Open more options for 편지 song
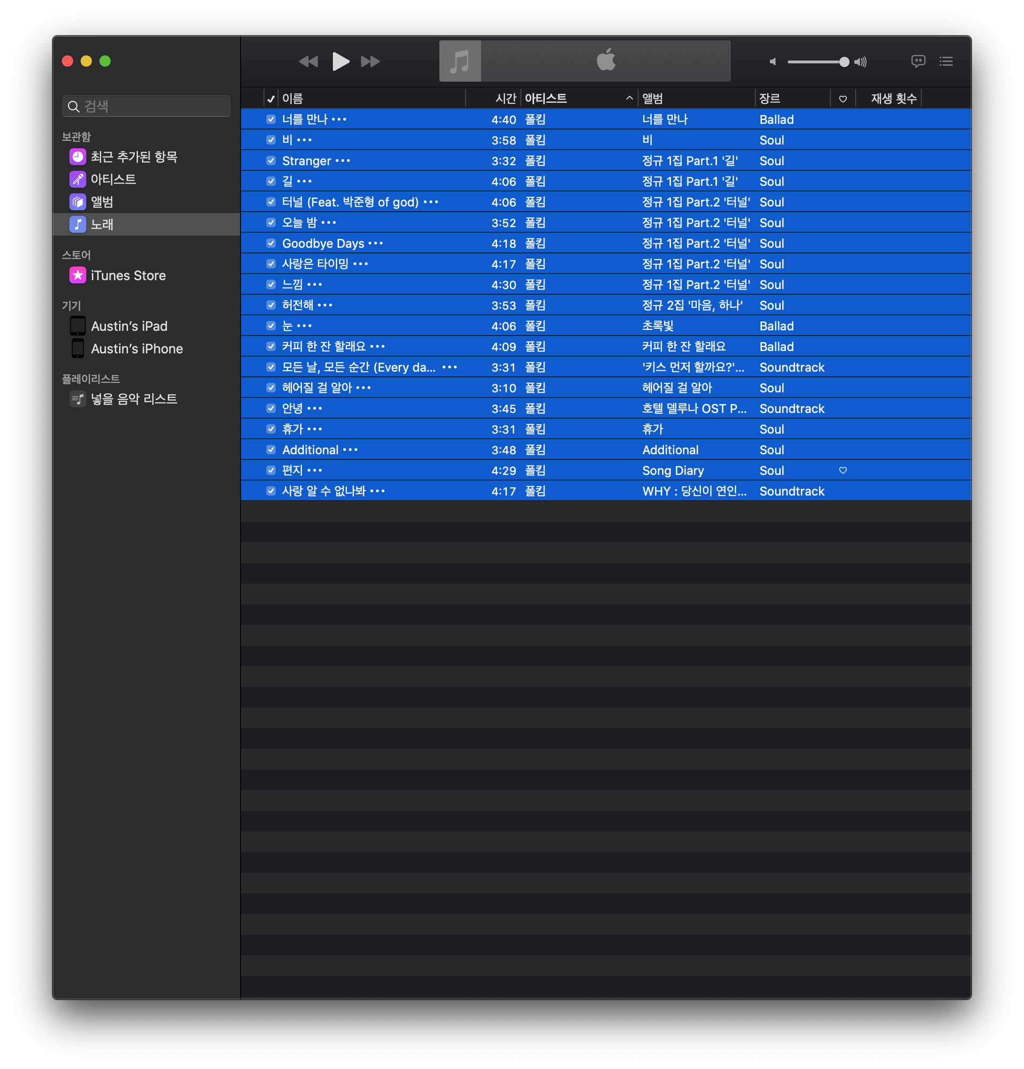 click(315, 470)
